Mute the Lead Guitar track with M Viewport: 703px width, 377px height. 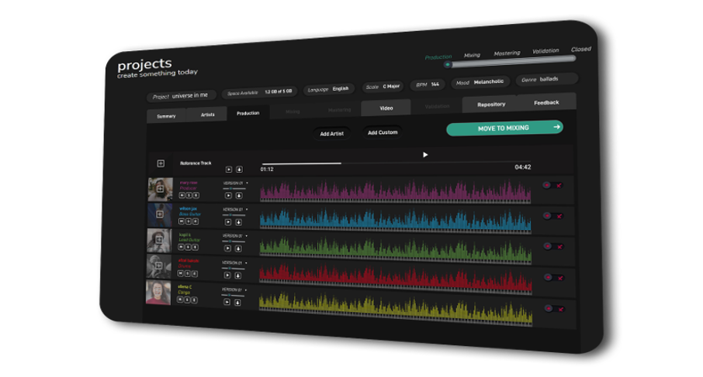point(181,248)
